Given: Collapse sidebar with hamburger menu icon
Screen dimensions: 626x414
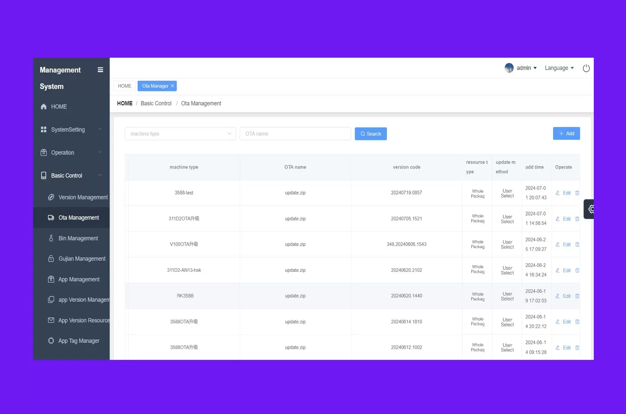Looking at the screenshot, I should click(100, 70).
